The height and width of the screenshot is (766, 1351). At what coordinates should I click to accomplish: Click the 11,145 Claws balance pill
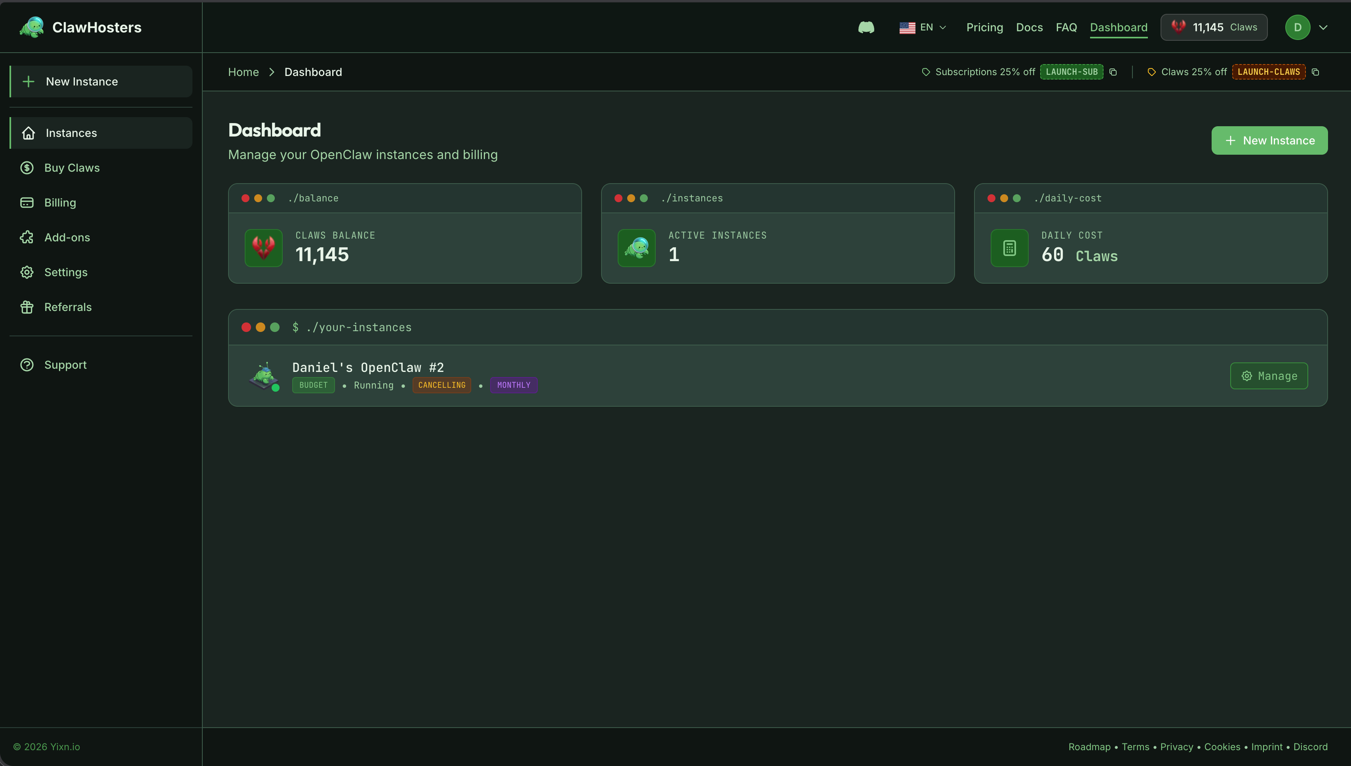1214,27
